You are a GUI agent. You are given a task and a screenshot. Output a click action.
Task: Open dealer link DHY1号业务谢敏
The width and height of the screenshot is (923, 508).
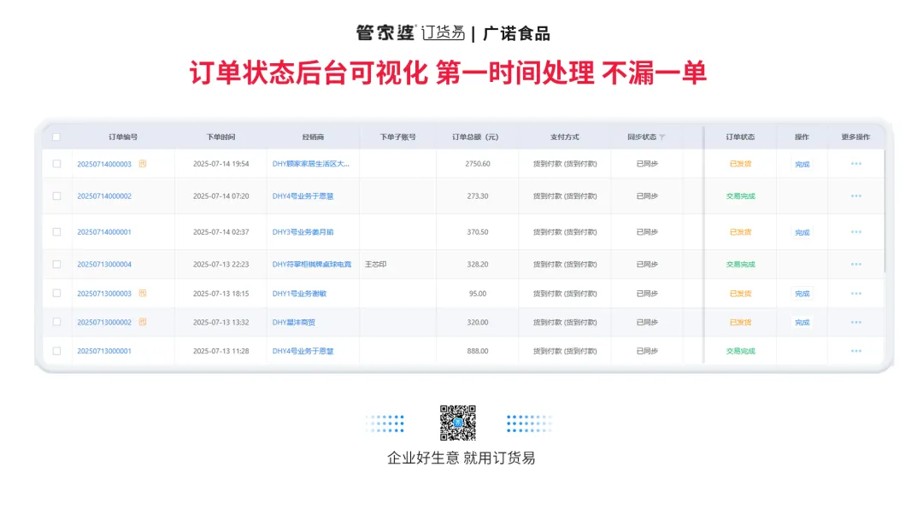(x=299, y=294)
